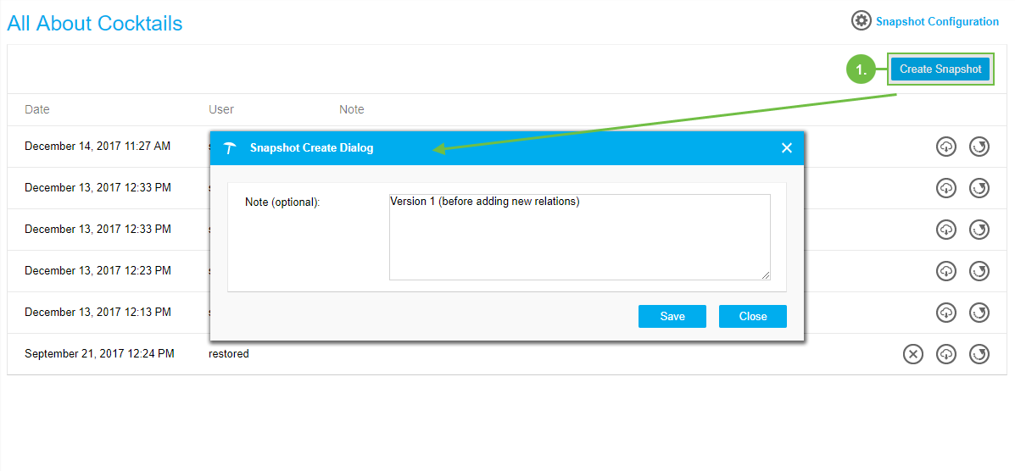The height and width of the screenshot is (471, 1015).
Task: Grab the note text area resize handle
Action: (766, 274)
